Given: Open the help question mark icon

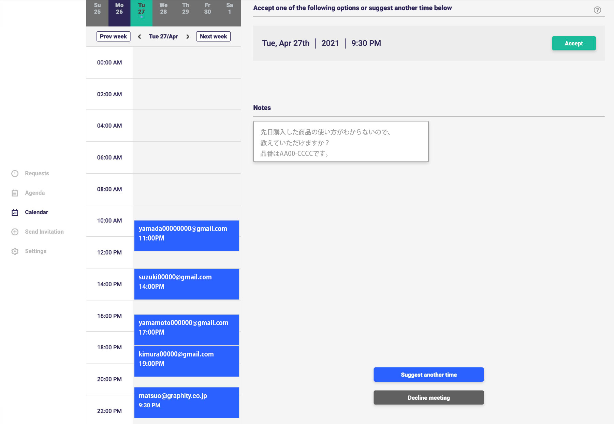Looking at the screenshot, I should click(597, 10).
